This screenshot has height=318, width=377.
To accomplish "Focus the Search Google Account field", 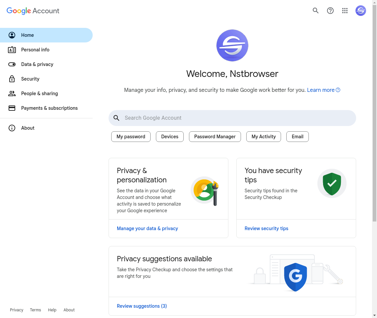I will [x=232, y=118].
